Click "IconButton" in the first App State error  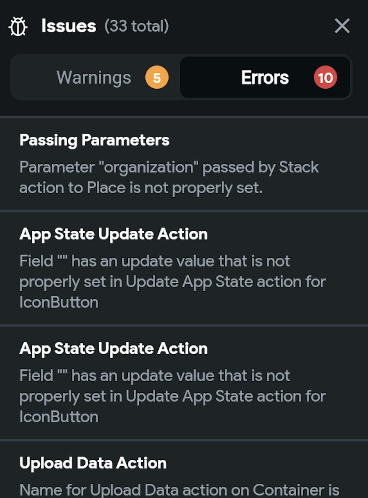pyautogui.click(x=59, y=303)
